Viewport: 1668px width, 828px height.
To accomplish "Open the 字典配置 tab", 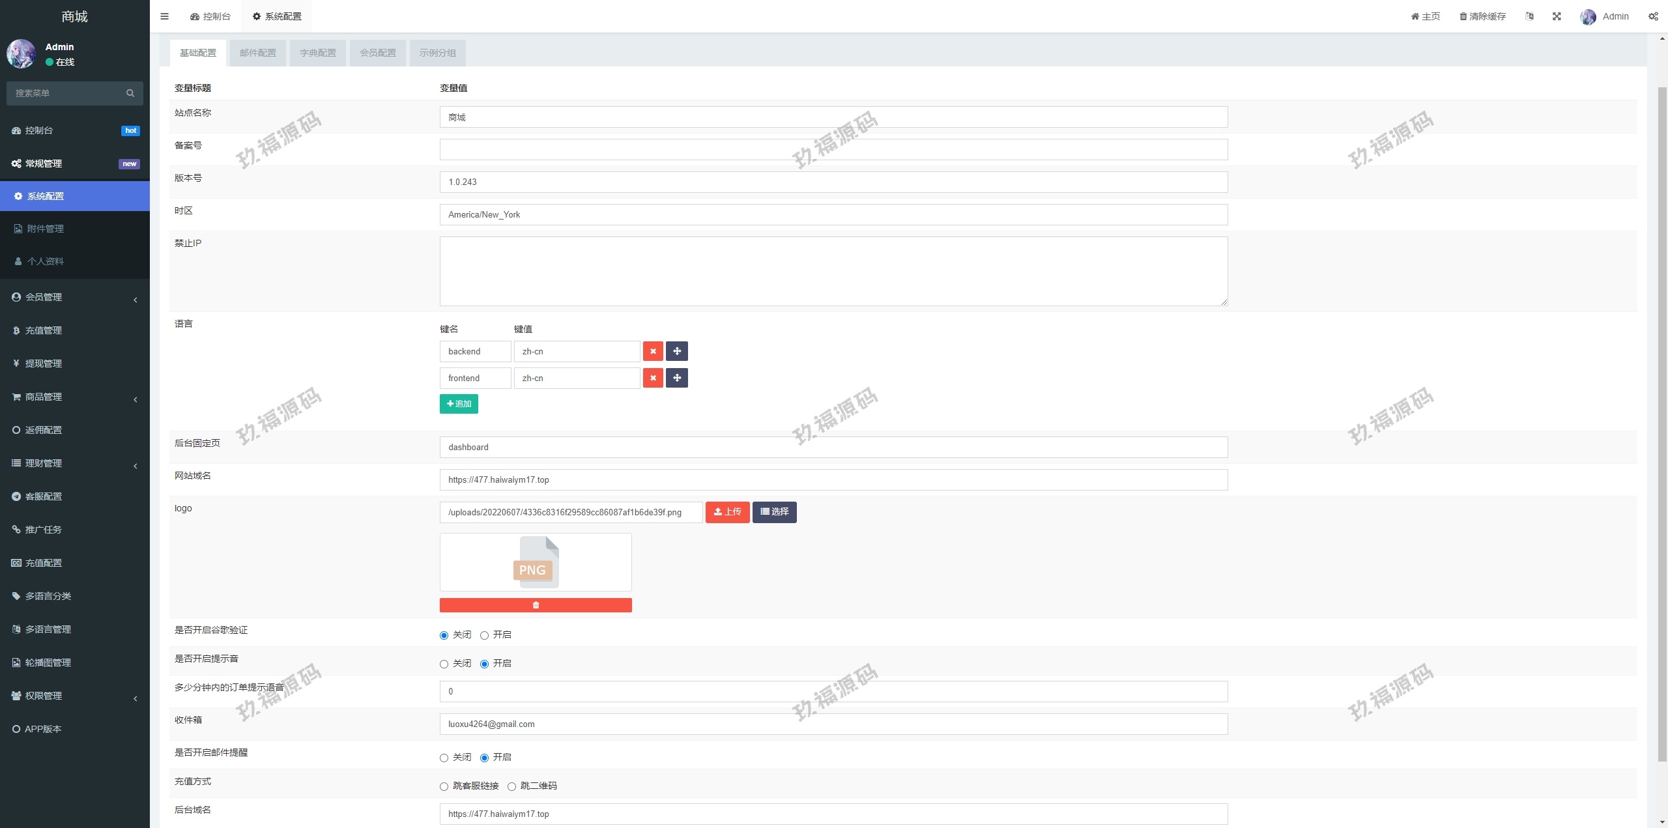I will [318, 53].
